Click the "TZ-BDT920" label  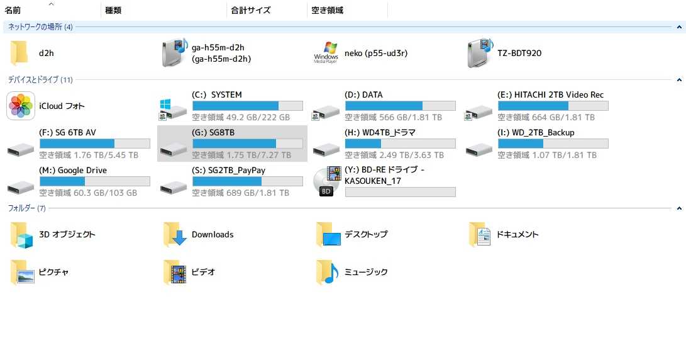coord(519,53)
